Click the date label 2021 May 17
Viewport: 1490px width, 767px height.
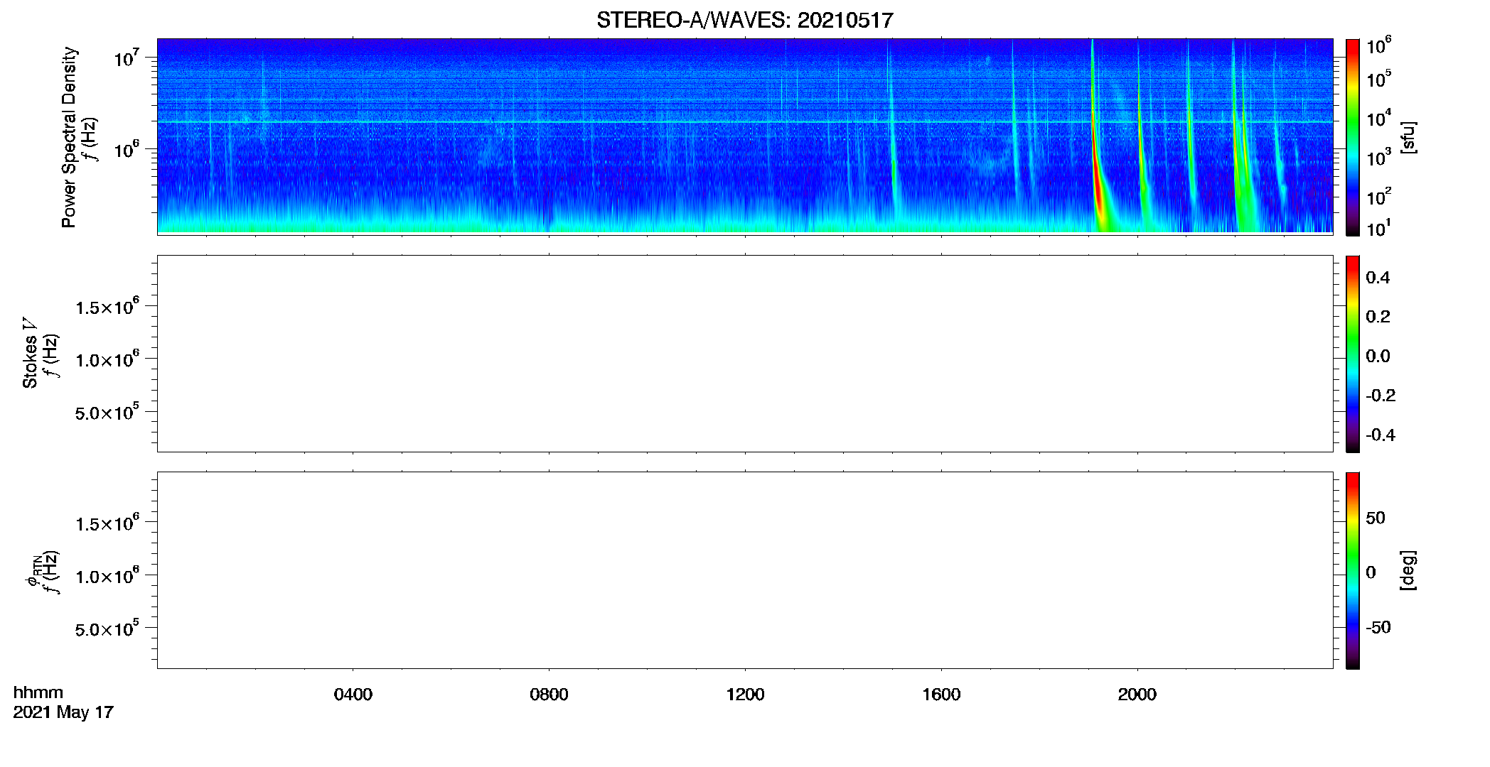[63, 712]
